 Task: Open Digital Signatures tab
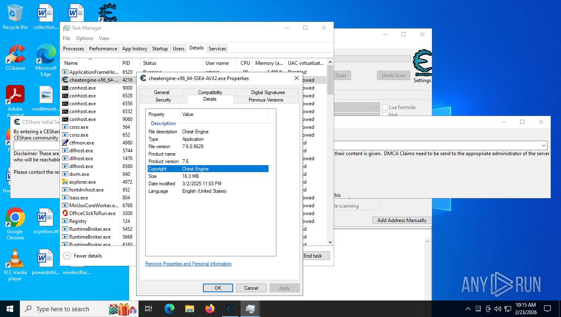point(268,92)
